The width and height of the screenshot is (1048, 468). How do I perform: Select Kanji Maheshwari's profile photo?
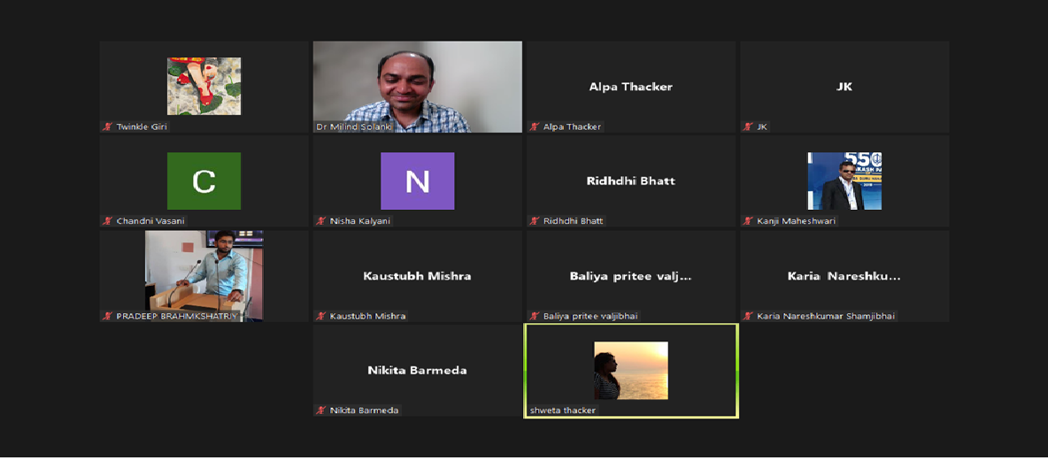pos(844,180)
